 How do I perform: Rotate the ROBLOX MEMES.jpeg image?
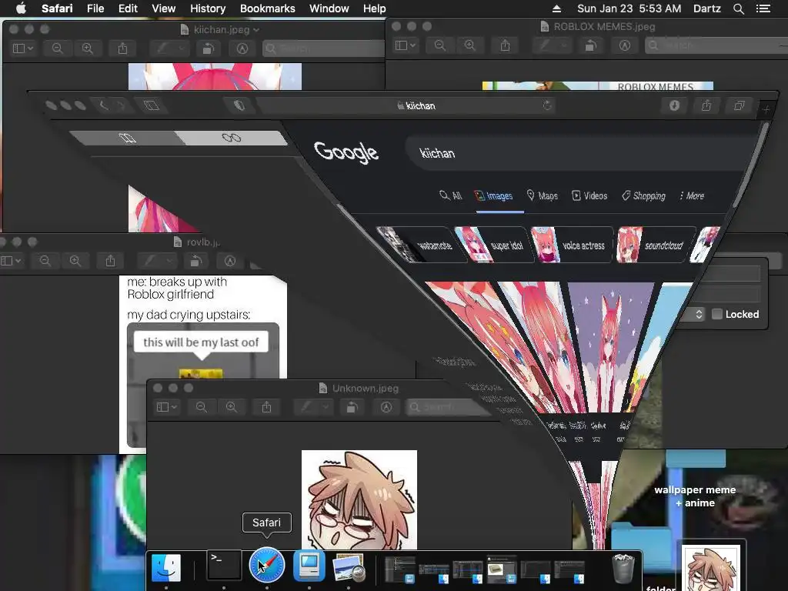591,45
